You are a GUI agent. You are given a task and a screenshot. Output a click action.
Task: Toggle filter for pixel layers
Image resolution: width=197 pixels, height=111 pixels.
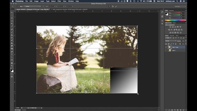(x=173, y=38)
